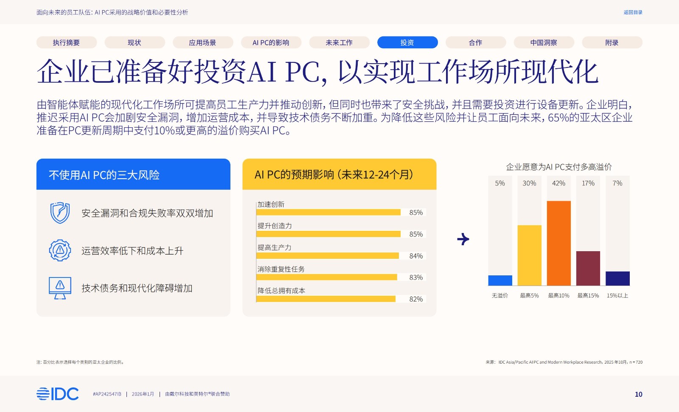Image resolution: width=679 pixels, height=412 pixels.
Task: Select the 加速创新 85% progress bar
Action: point(328,212)
